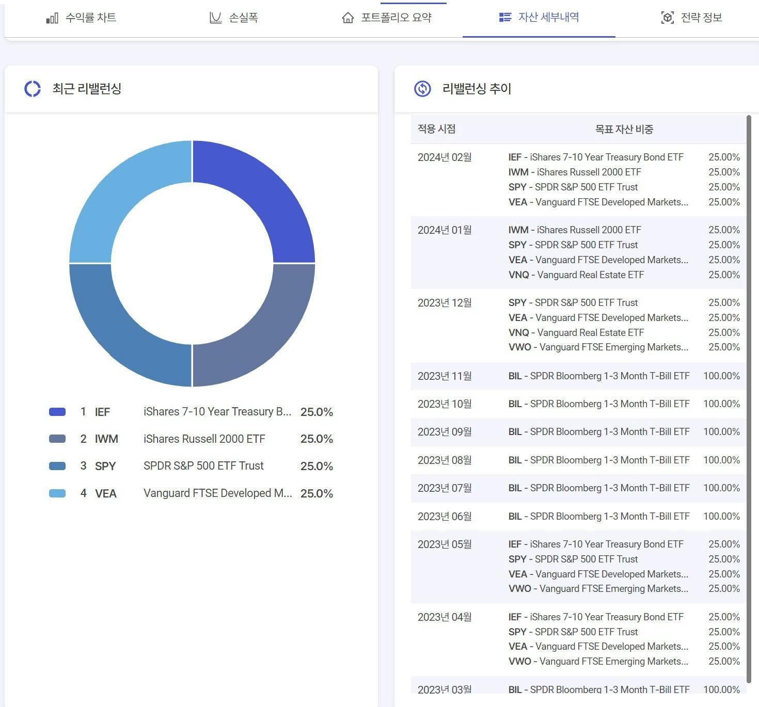Click the IWM ticker in legend

[x=106, y=439]
